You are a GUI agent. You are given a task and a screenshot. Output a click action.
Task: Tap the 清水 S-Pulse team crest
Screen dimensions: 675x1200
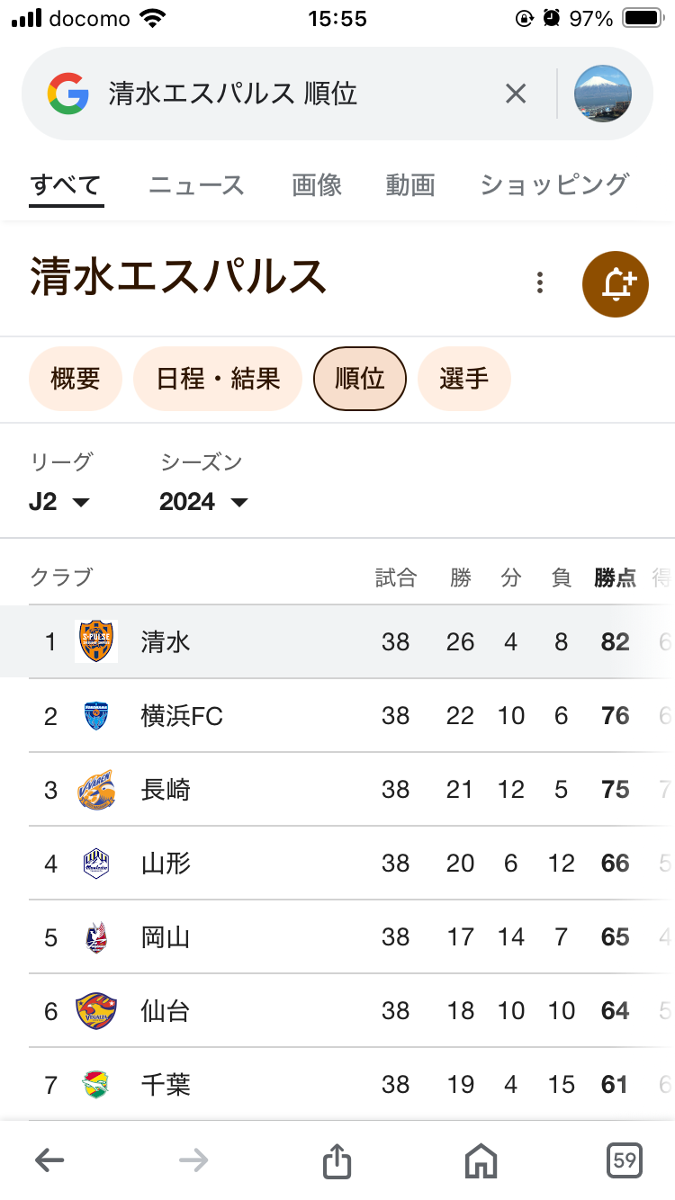pos(96,641)
